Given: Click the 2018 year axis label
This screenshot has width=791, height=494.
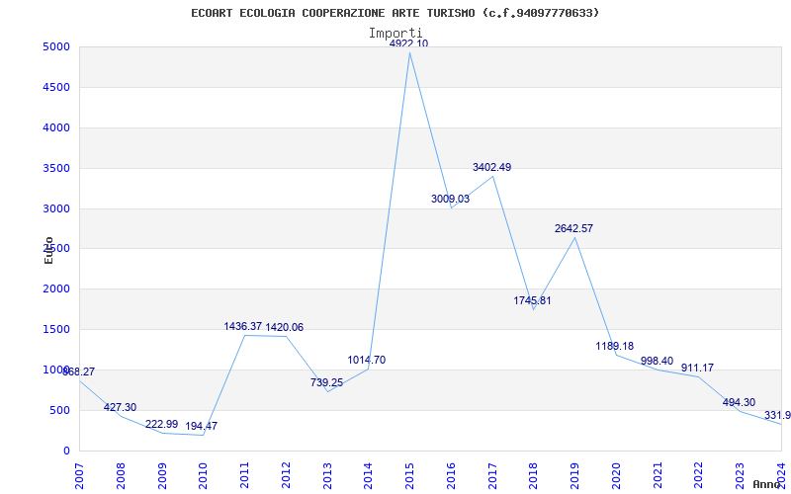Looking at the screenshot, I should point(534,476).
